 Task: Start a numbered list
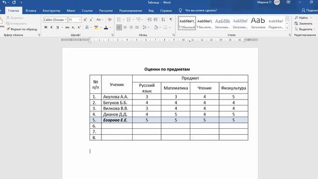[x=129, y=20]
